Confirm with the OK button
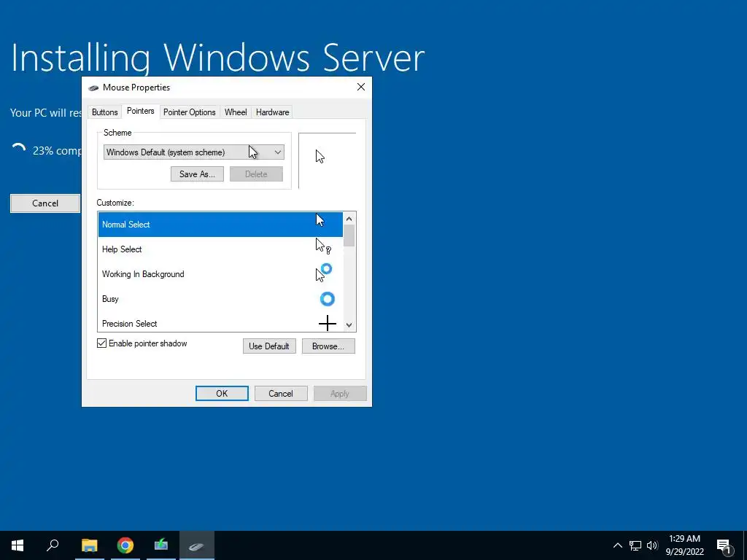 (x=222, y=393)
